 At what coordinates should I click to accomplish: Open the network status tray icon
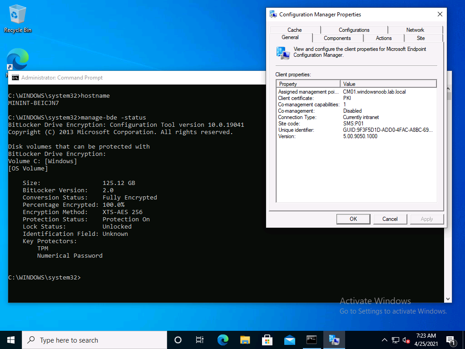pos(396,340)
